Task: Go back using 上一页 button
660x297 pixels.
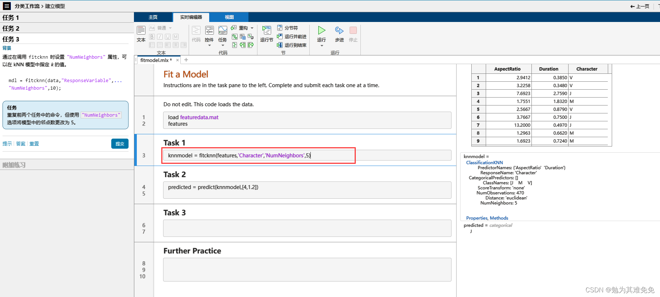Action: (x=640, y=6)
